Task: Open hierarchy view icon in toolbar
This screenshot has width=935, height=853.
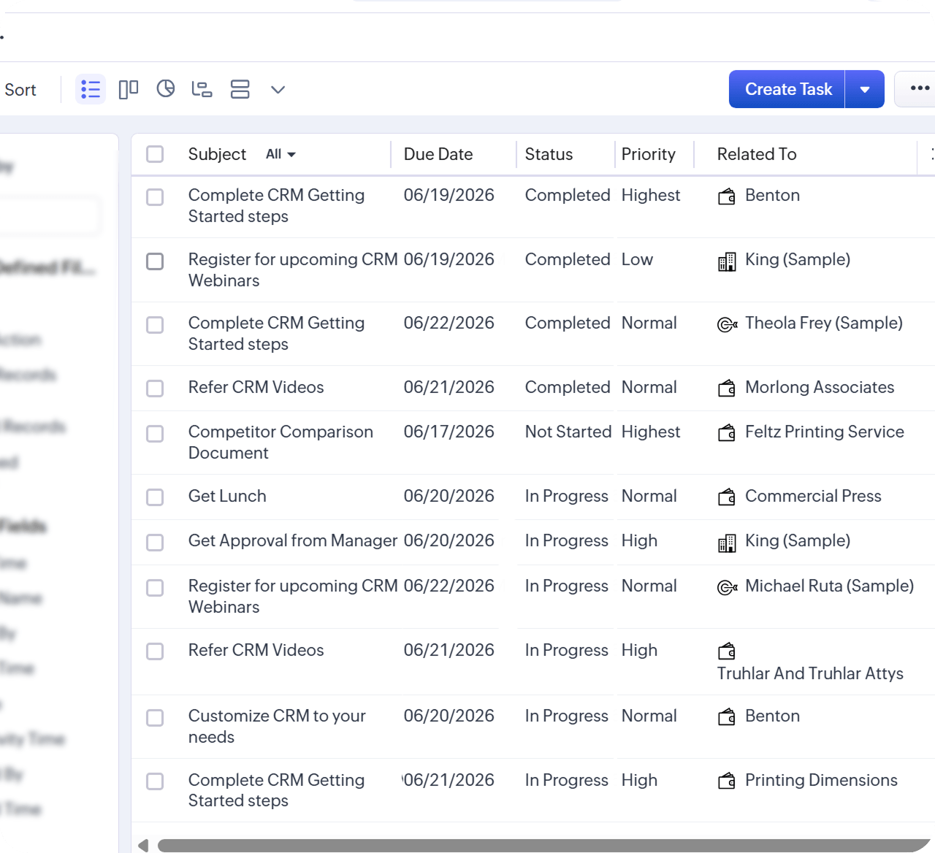Action: [x=202, y=89]
